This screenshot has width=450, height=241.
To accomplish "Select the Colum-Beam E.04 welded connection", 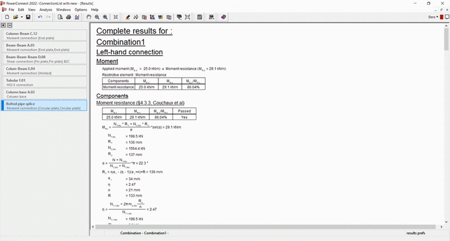I will click(44, 71).
